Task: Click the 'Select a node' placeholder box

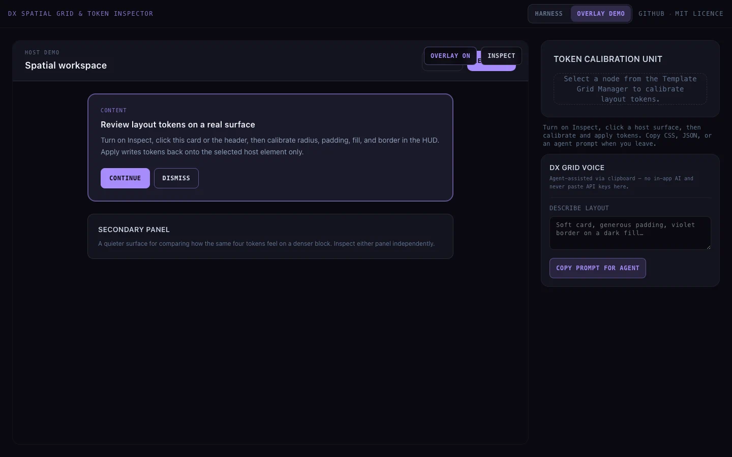Action: [630, 89]
